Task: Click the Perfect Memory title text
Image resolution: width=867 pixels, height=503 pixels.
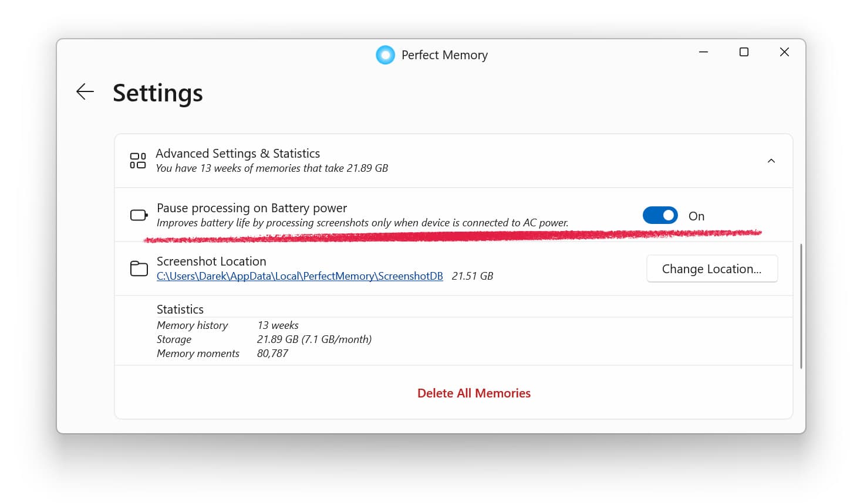Action: 444,55
